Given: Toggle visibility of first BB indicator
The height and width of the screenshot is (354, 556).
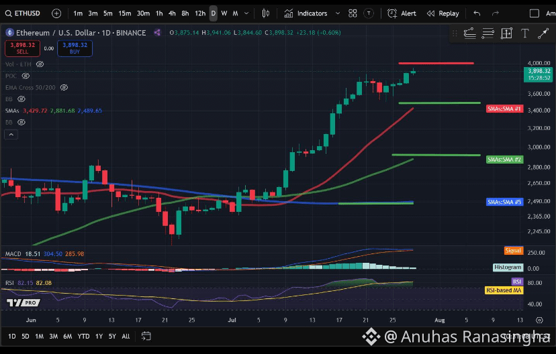Looking at the screenshot, I should [x=21, y=99].
